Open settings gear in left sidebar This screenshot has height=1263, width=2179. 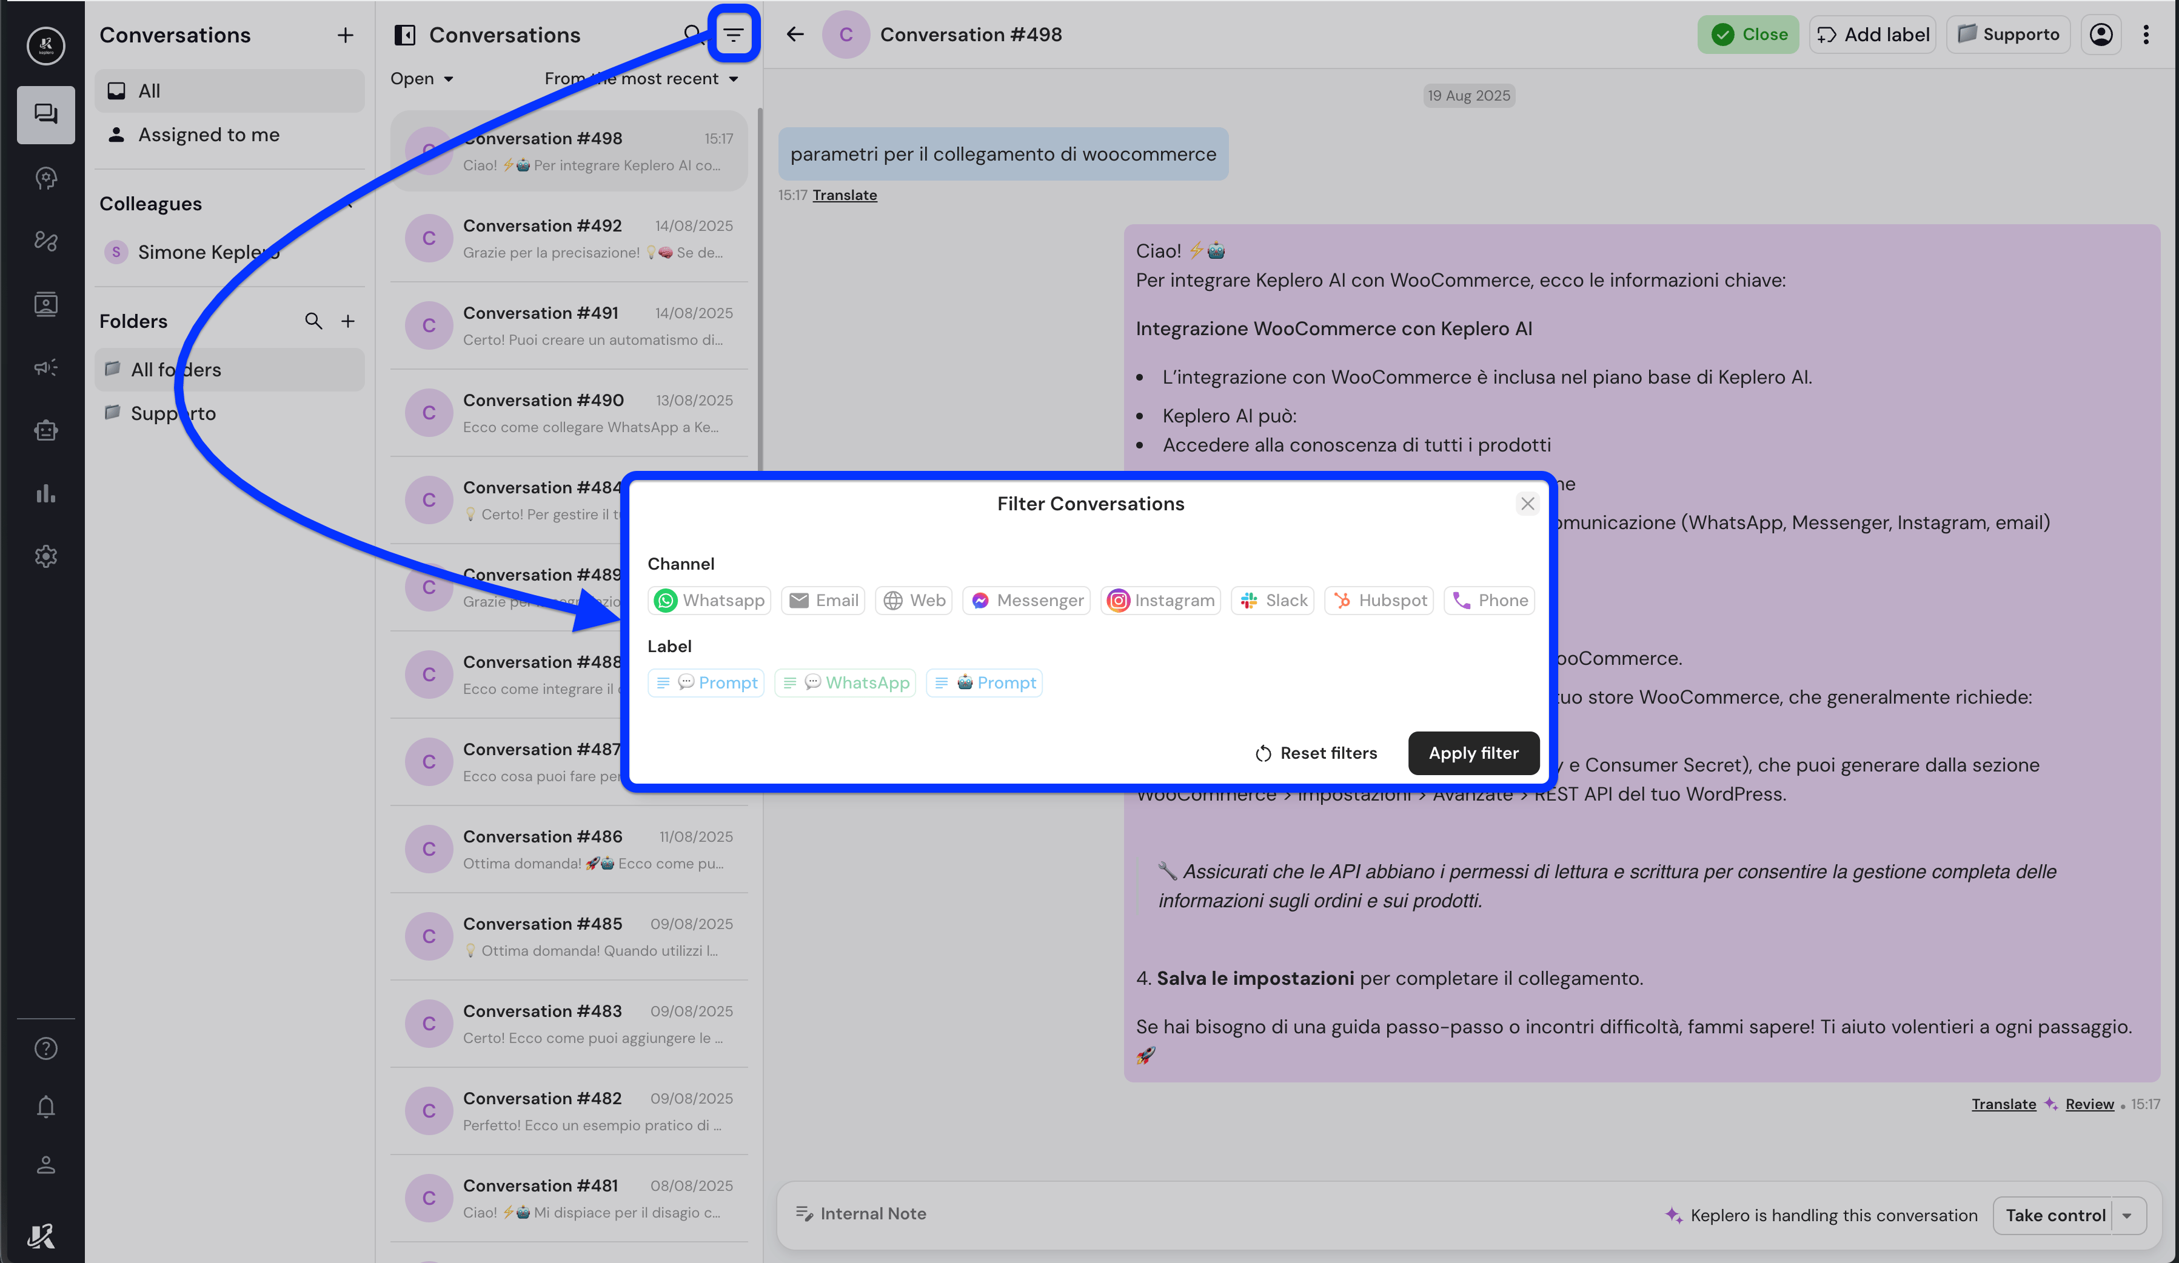click(46, 556)
